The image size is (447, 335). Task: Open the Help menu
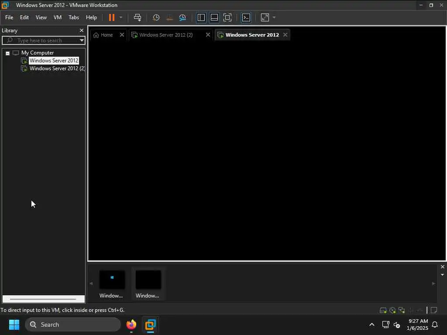91,17
